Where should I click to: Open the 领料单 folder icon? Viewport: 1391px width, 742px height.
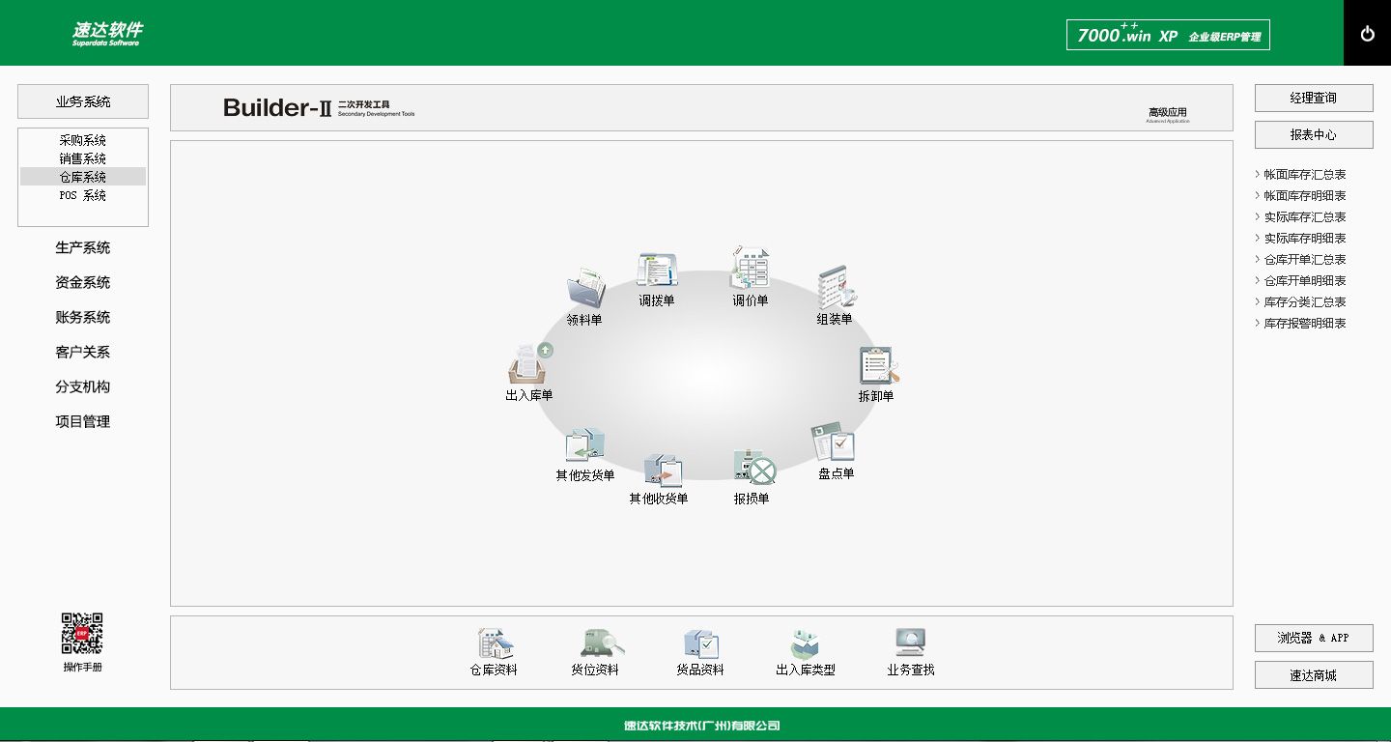pos(585,290)
